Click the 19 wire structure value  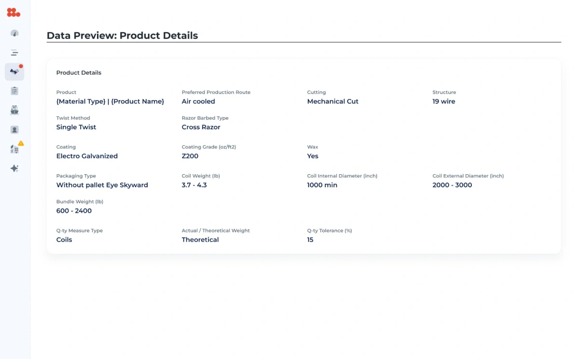(x=444, y=101)
